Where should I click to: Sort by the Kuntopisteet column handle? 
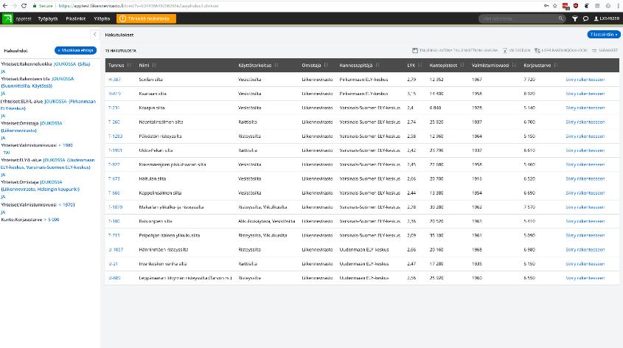coord(462,65)
